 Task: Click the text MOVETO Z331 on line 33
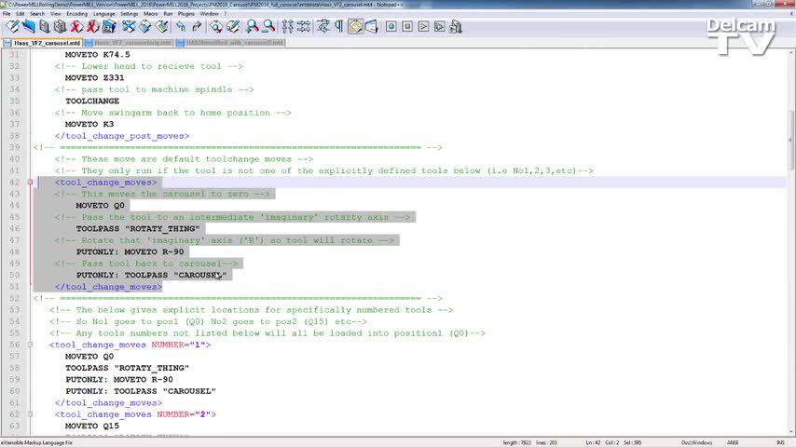(94, 77)
